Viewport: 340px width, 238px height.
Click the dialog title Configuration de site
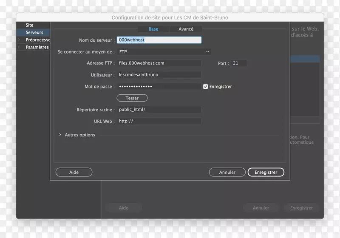(170, 17)
